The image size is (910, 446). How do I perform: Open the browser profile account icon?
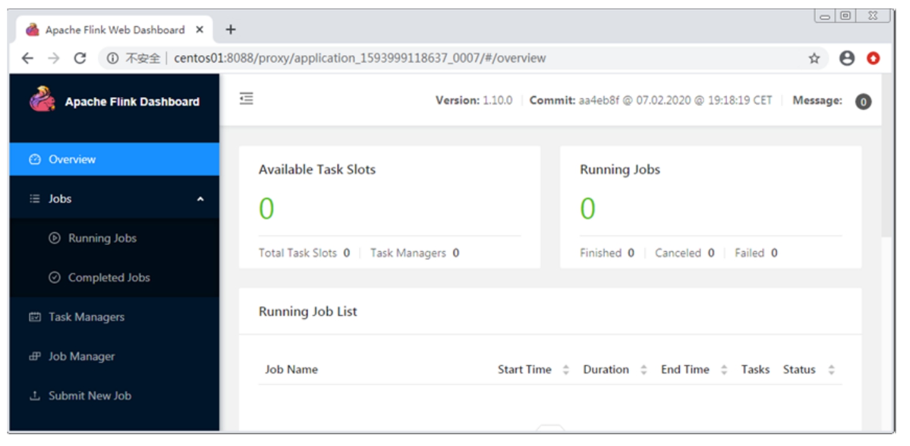[x=847, y=58]
